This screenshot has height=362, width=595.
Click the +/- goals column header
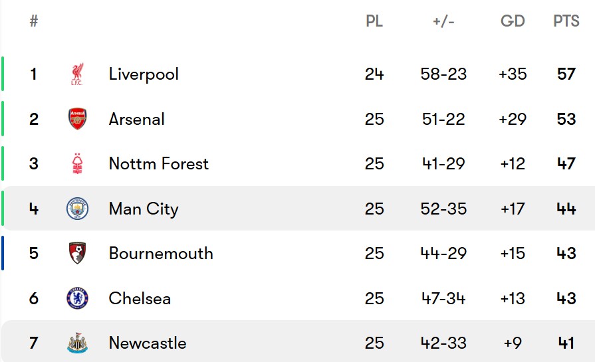tap(443, 21)
